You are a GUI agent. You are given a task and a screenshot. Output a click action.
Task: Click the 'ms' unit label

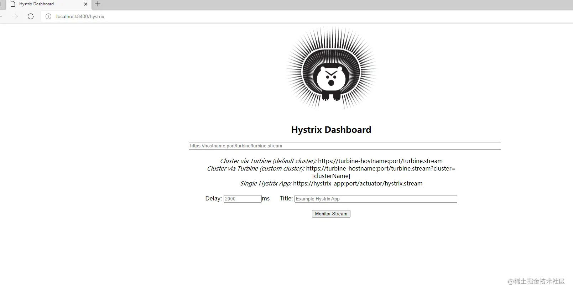coord(266,198)
